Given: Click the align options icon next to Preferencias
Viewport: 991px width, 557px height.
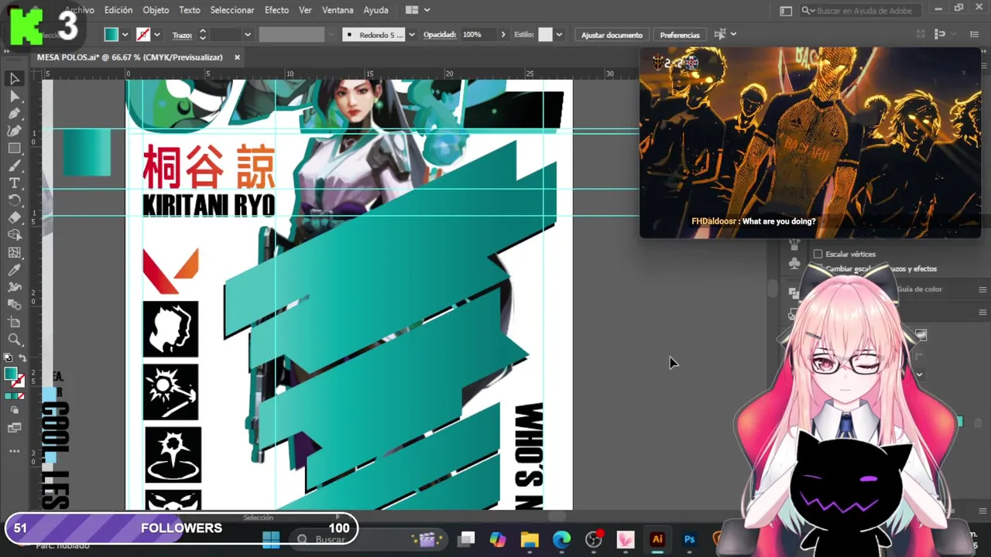Looking at the screenshot, I should pyautogui.click(x=720, y=34).
